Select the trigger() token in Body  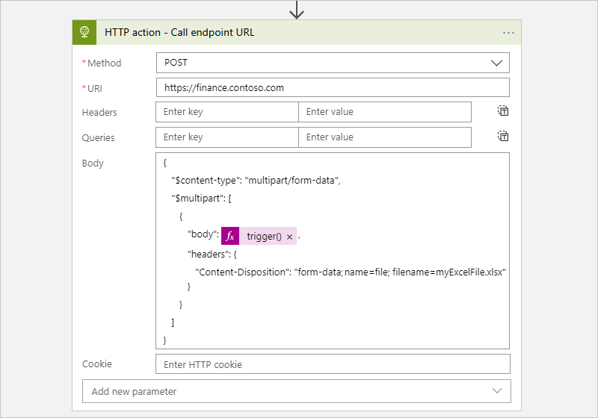click(264, 237)
